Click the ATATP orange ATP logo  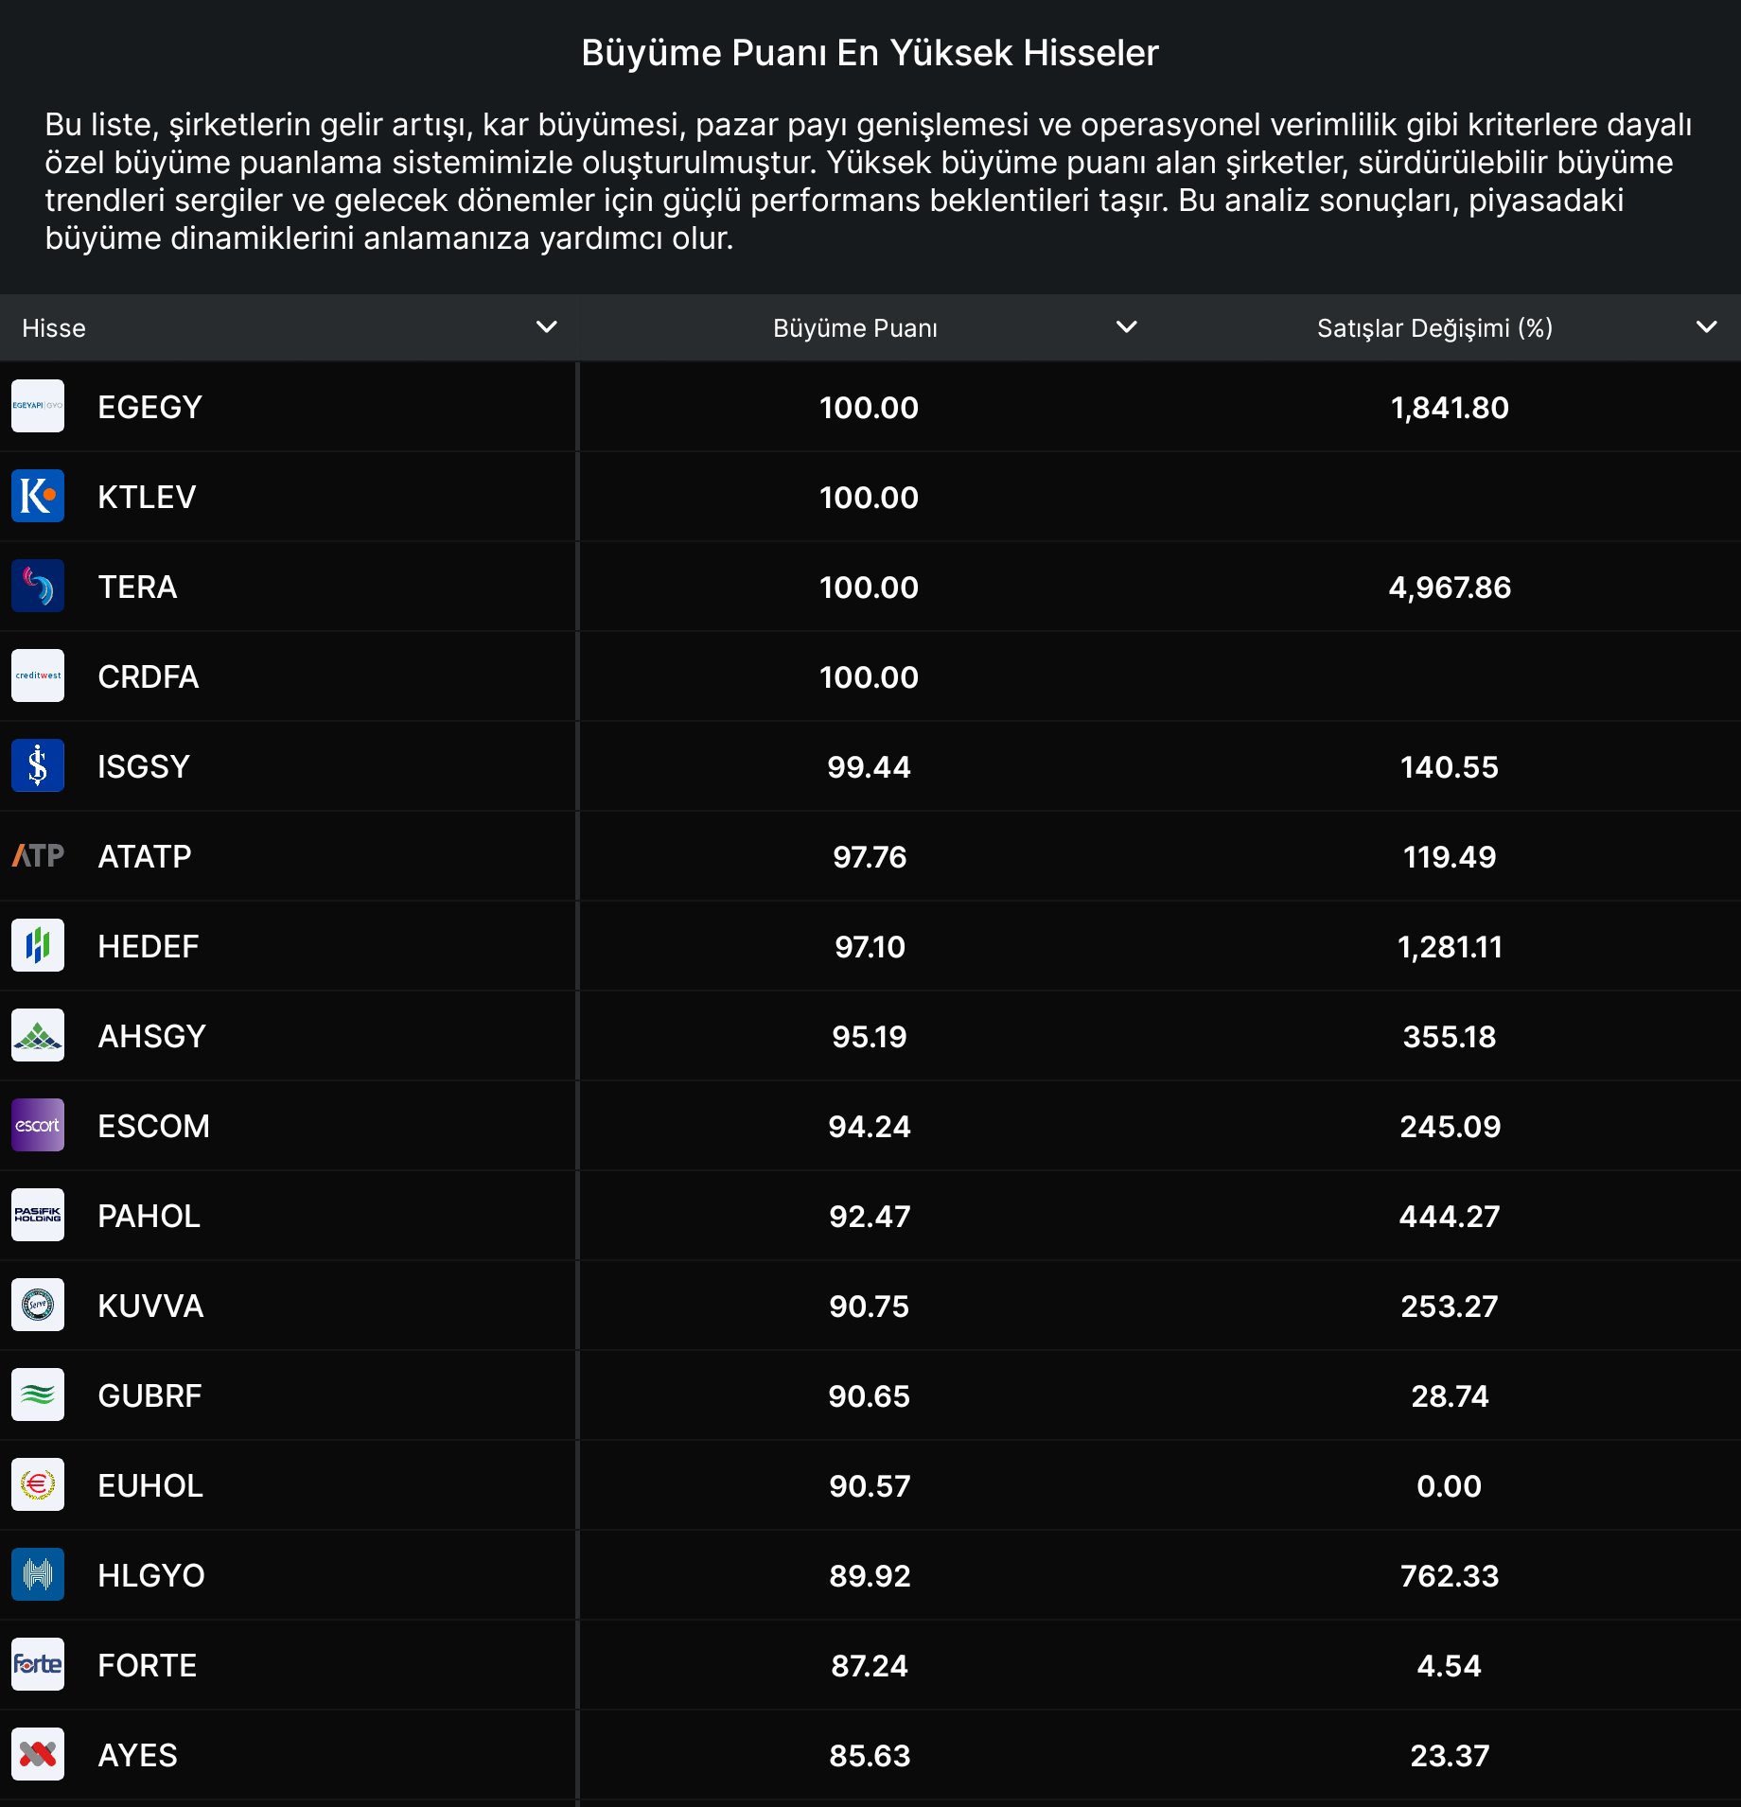pos(38,855)
